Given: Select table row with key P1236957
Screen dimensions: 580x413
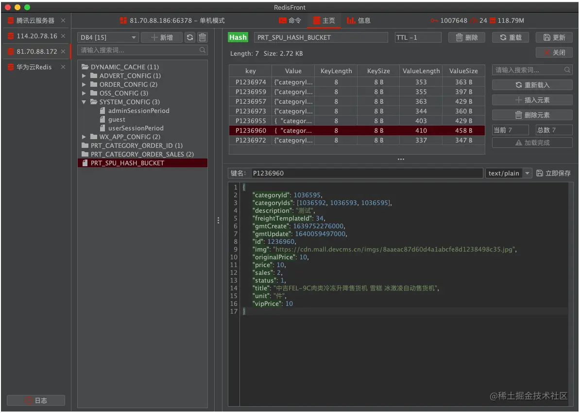Looking at the screenshot, I should click(x=357, y=101).
